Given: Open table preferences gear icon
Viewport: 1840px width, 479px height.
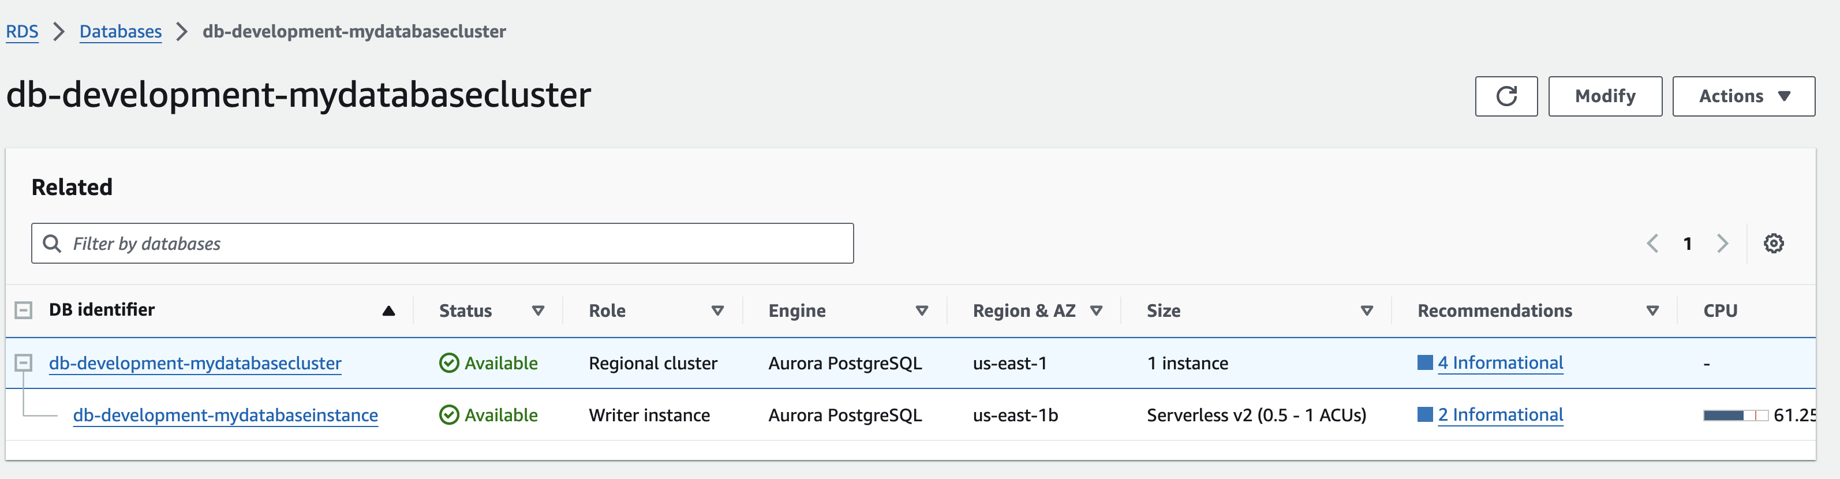Looking at the screenshot, I should tap(1774, 244).
